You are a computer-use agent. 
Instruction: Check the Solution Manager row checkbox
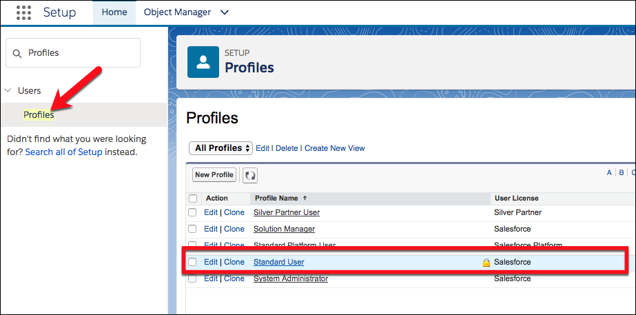click(192, 229)
